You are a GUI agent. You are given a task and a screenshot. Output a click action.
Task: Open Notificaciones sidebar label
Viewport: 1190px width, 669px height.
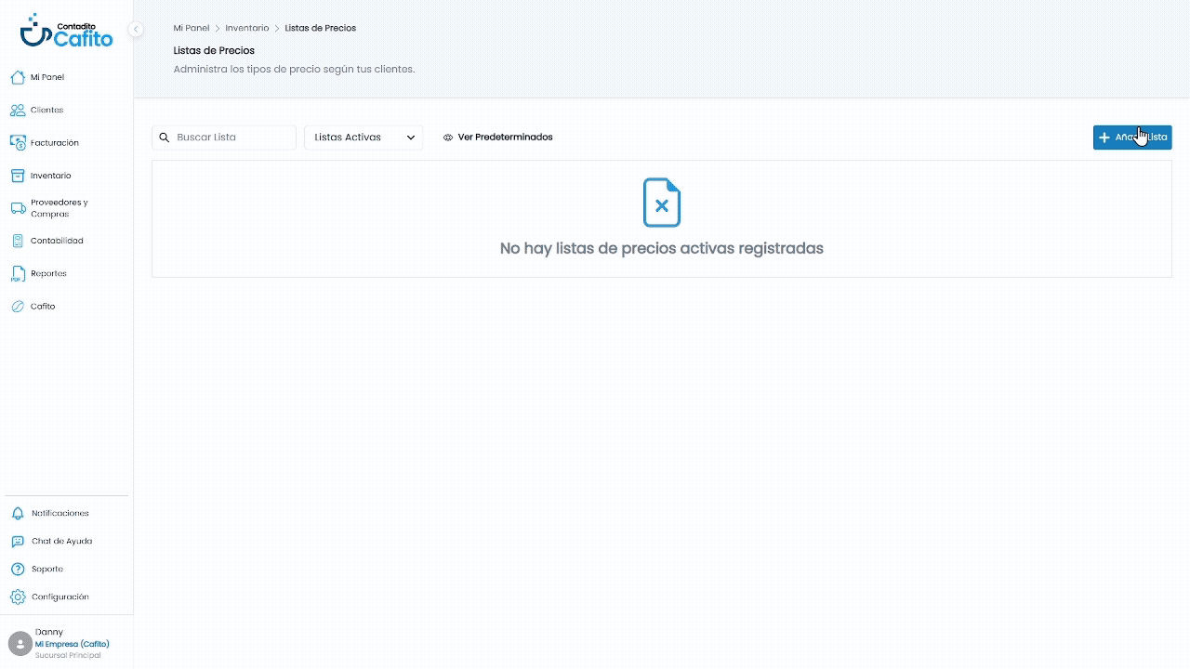60,513
